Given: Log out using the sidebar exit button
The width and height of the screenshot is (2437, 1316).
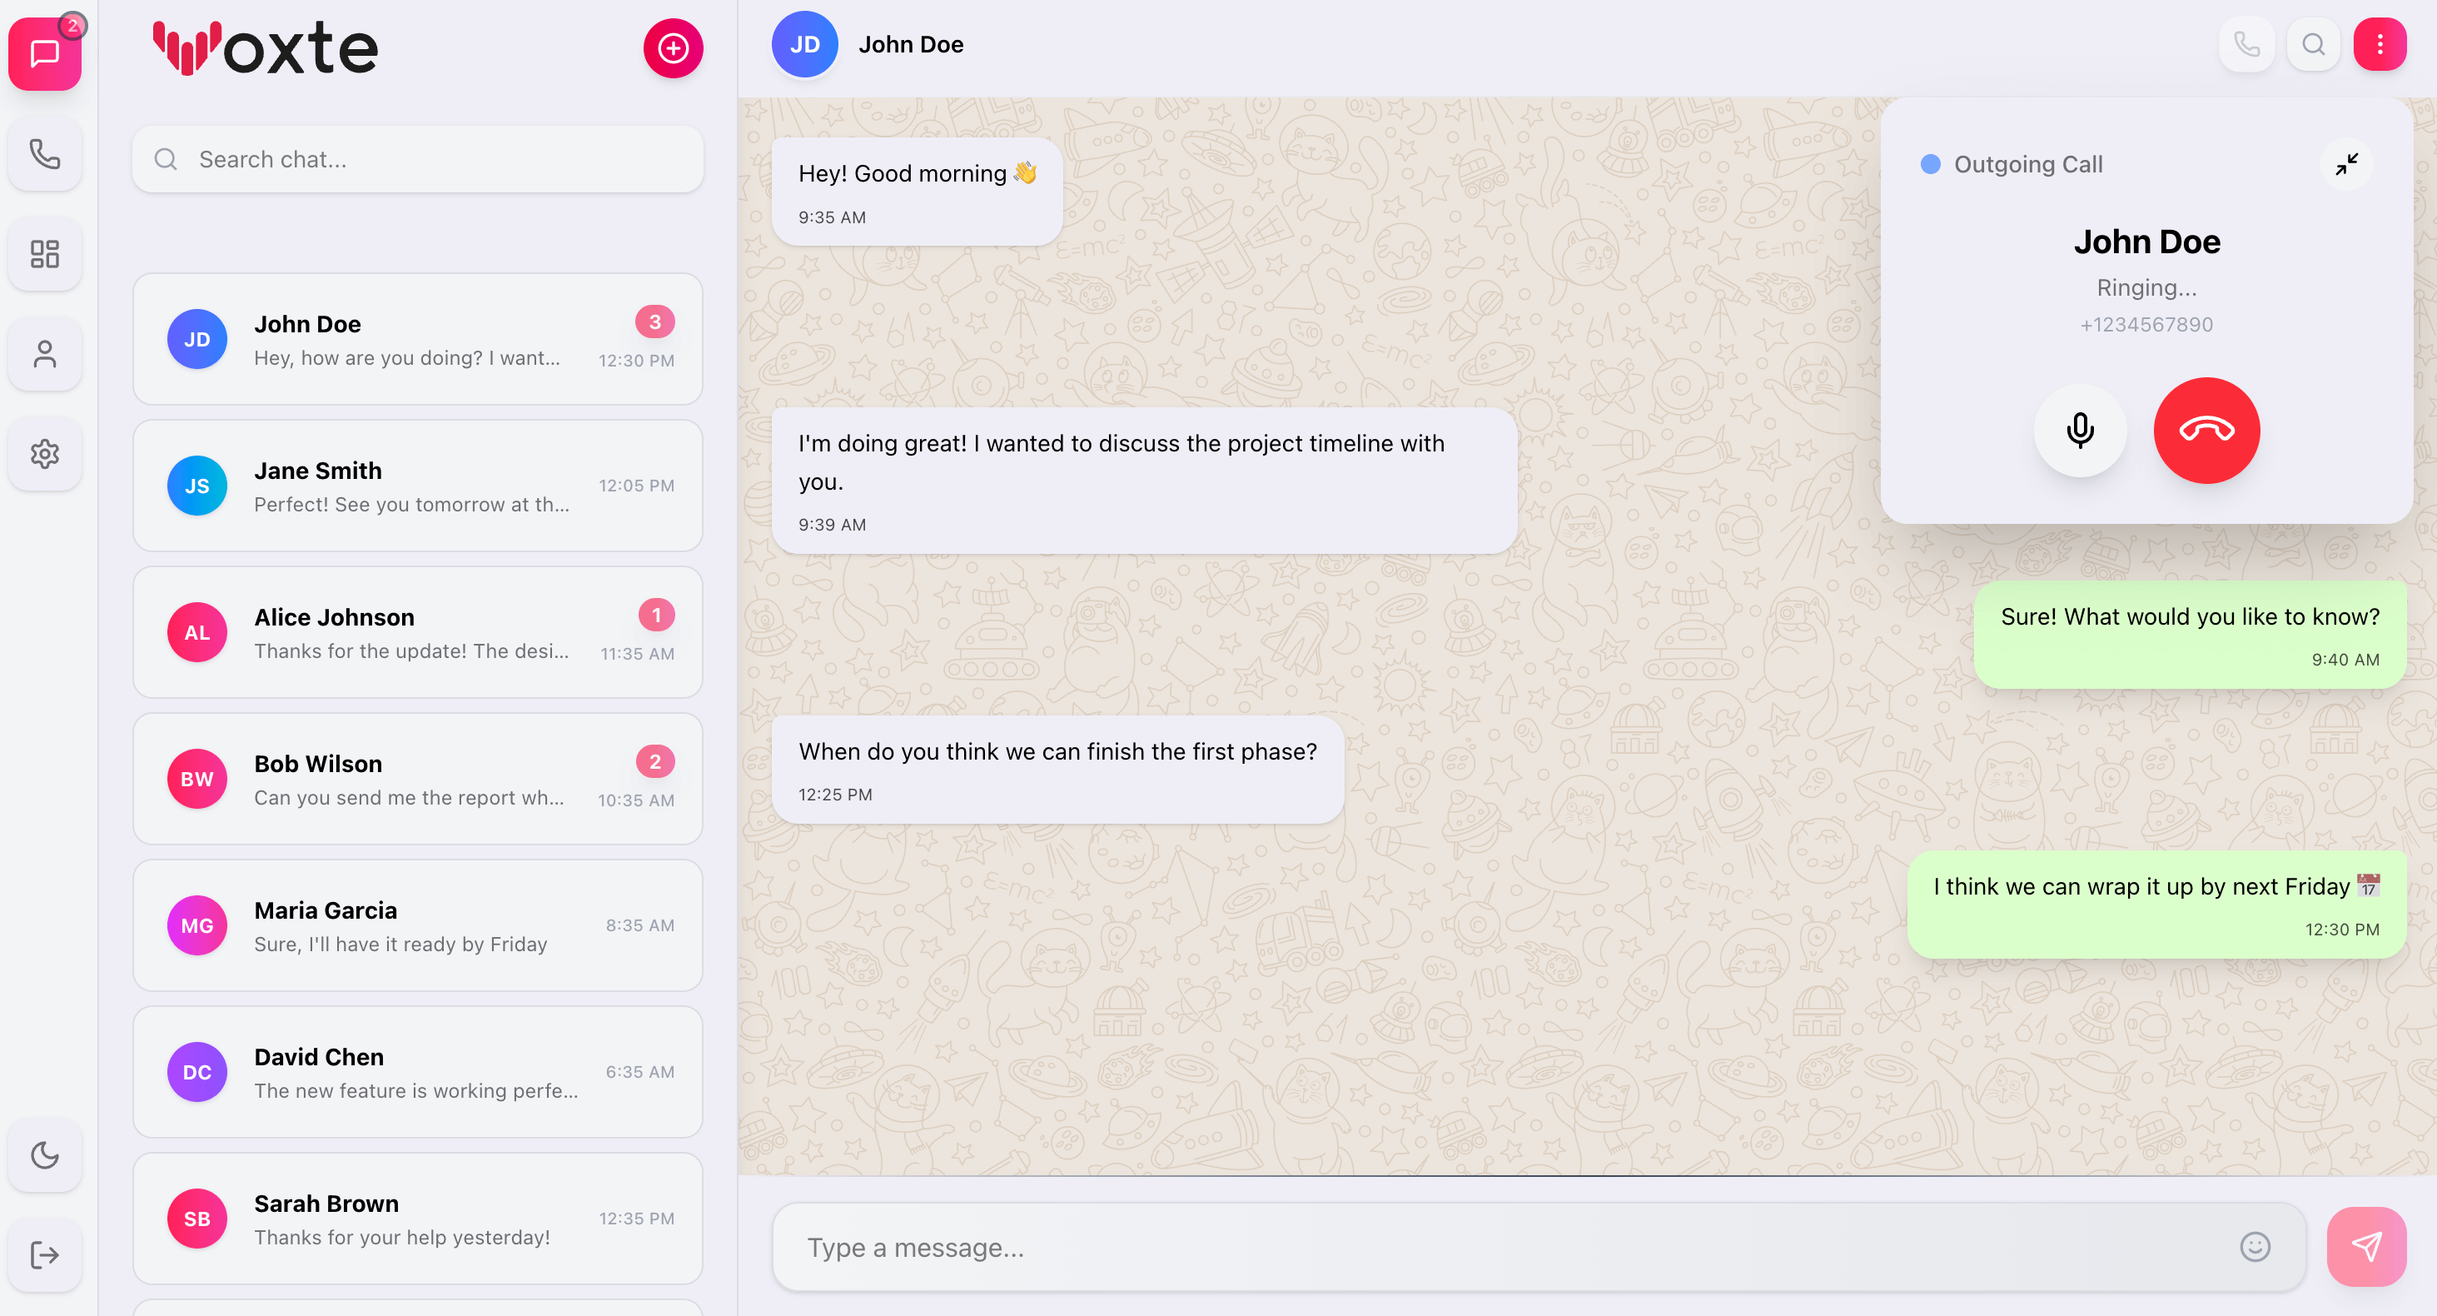Looking at the screenshot, I should click(x=44, y=1254).
